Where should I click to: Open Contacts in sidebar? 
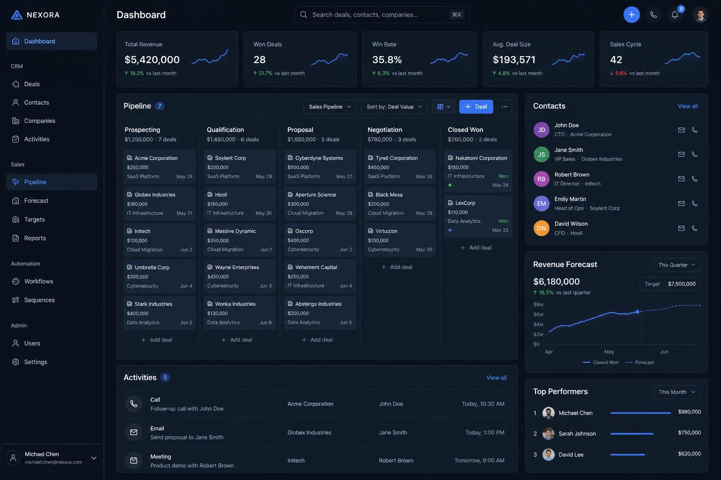click(x=52, y=102)
